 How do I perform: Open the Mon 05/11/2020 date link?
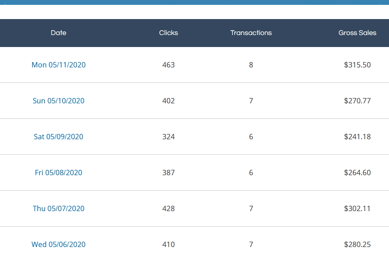coord(59,65)
